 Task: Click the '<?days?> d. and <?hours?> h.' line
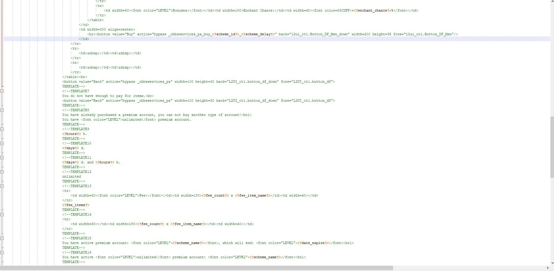coord(91,162)
